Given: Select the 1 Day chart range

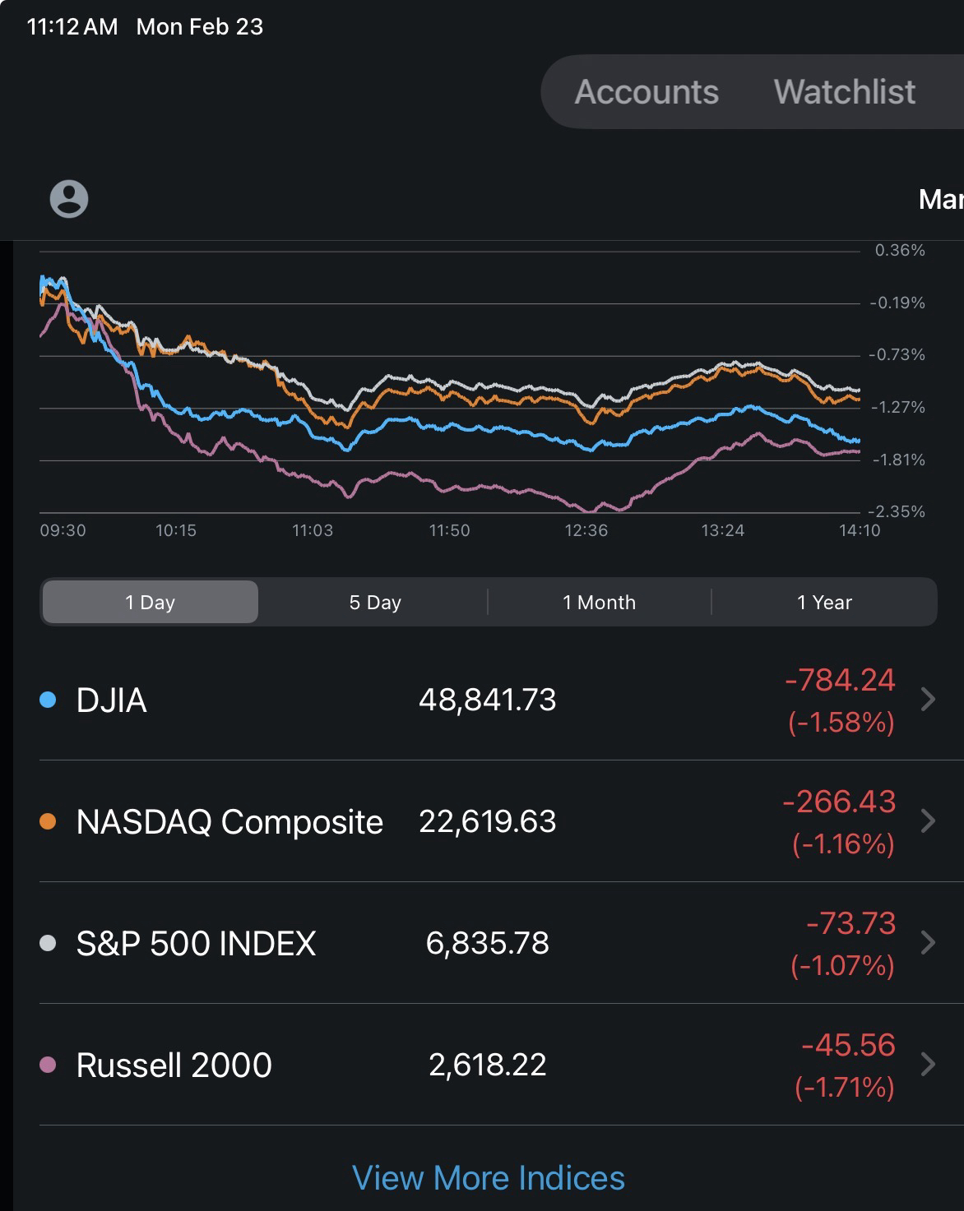Looking at the screenshot, I should pyautogui.click(x=150, y=603).
